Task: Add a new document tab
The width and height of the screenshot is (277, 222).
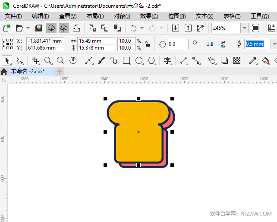Action: 60,72
